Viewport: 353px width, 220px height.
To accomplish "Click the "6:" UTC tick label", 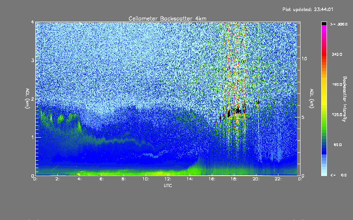I will [x=102, y=179].
